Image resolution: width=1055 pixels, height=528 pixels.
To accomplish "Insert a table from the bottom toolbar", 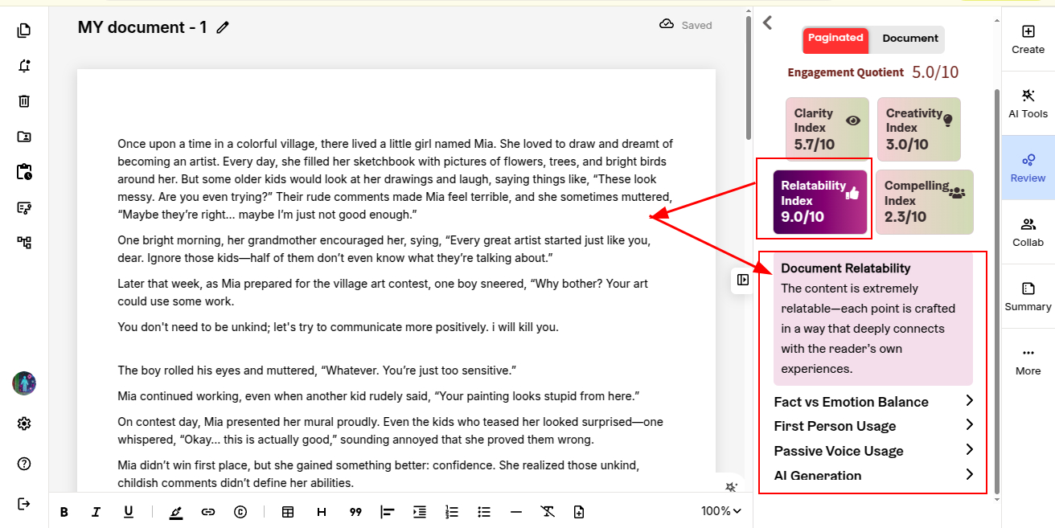I will click(288, 512).
